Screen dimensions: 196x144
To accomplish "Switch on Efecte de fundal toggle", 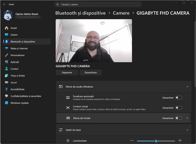I will pos(179,118).
